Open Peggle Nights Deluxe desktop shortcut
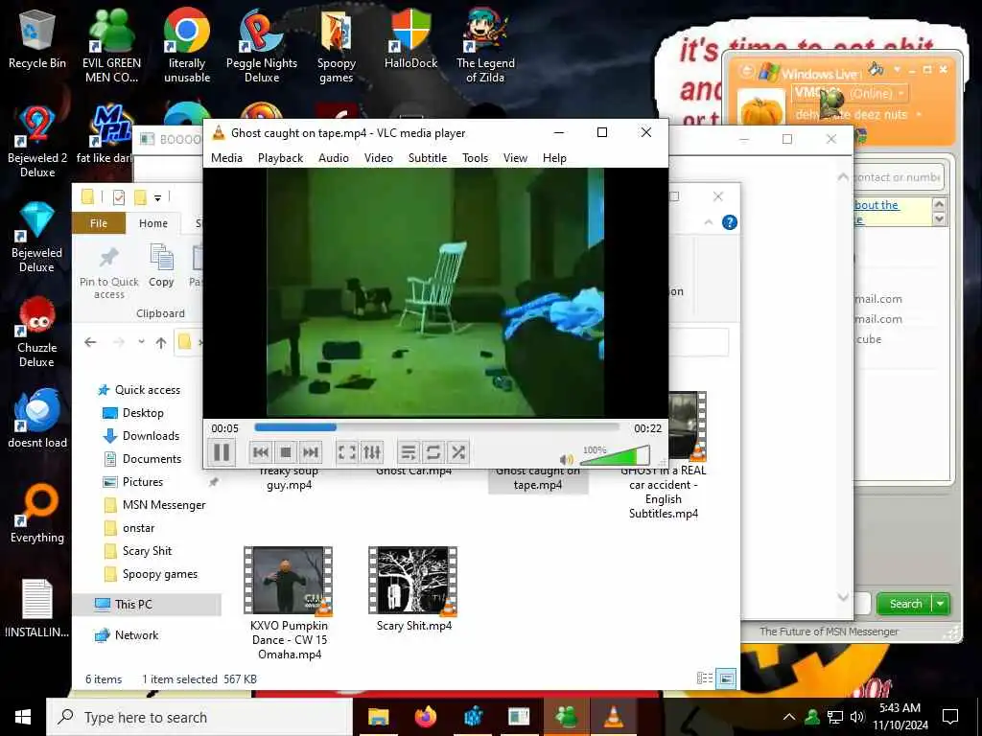The height and width of the screenshot is (736, 982). pos(262,45)
